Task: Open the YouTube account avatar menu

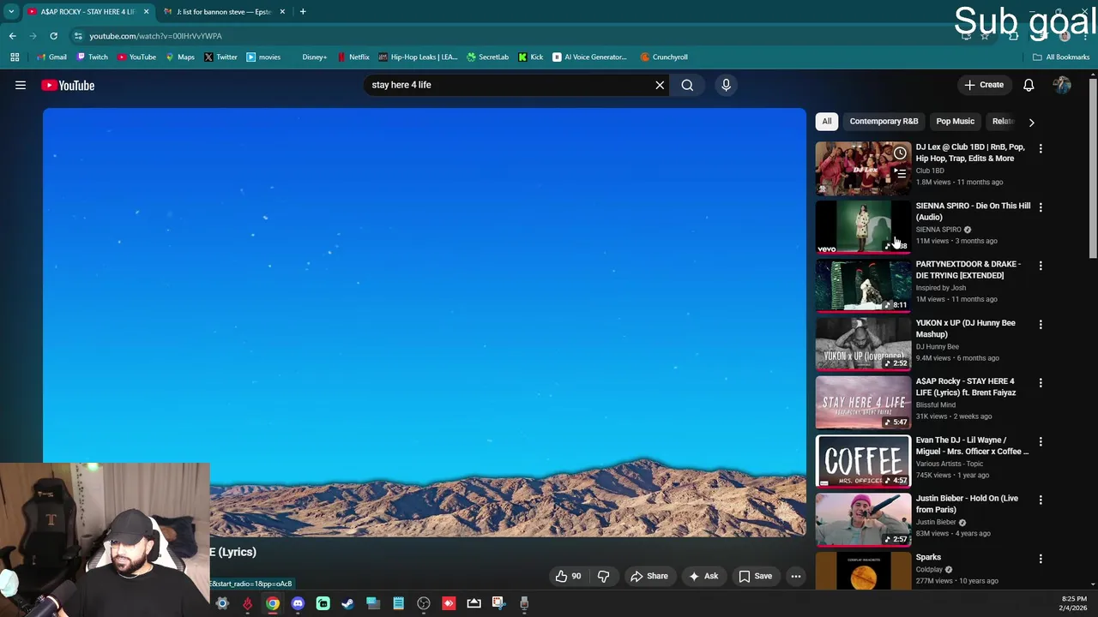Action: click(1062, 85)
